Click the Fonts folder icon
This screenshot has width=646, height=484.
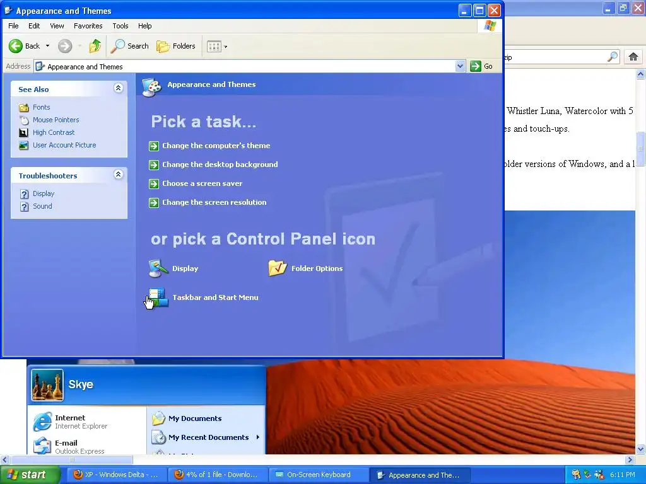click(24, 108)
